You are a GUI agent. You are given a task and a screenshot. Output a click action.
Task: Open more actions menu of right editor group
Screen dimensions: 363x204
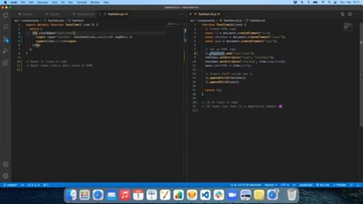[x=357, y=14]
